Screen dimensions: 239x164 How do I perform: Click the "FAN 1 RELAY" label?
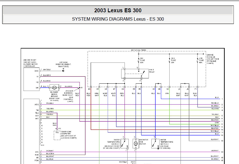[x=152, y=71]
